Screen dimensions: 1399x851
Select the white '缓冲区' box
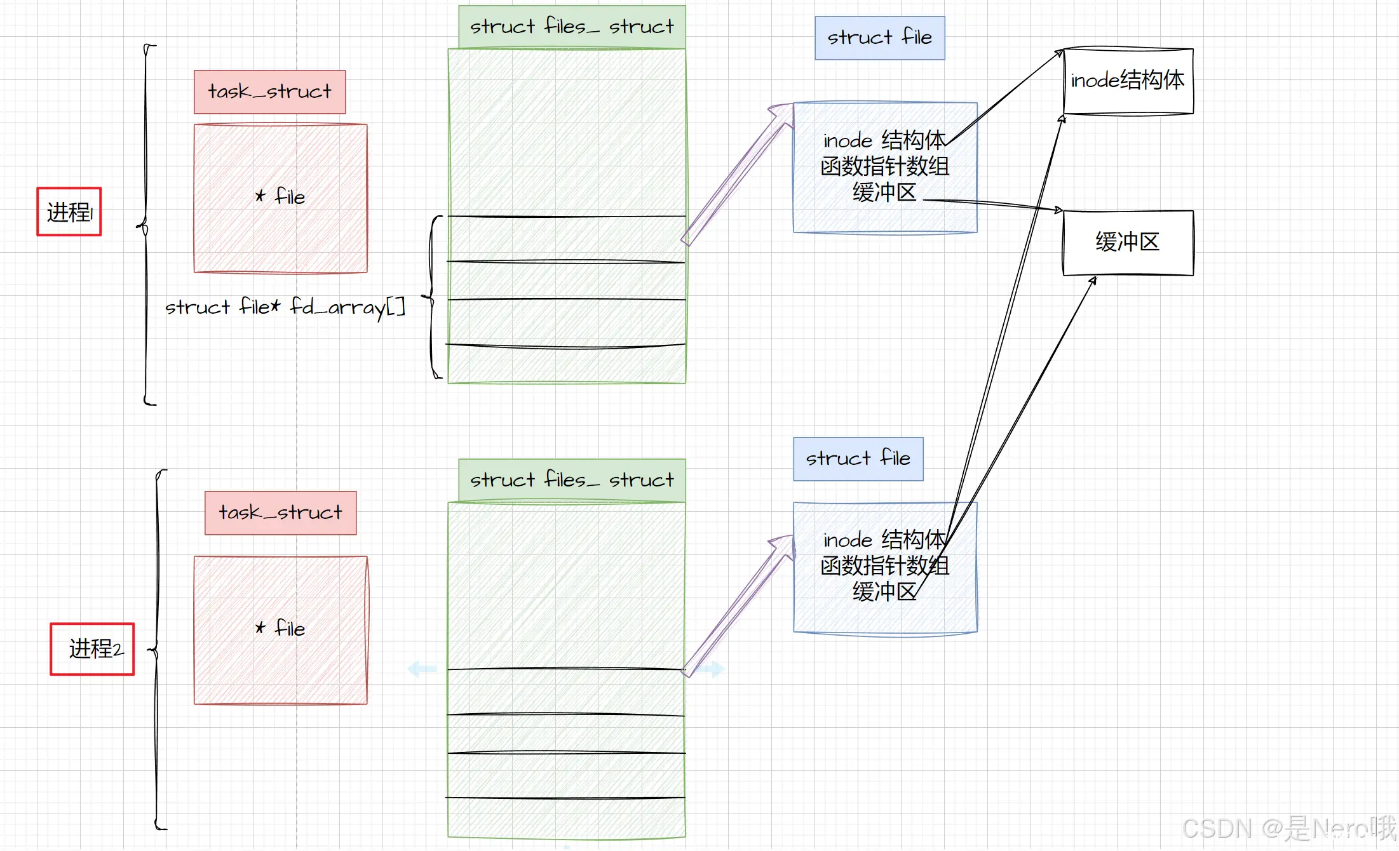1128,243
